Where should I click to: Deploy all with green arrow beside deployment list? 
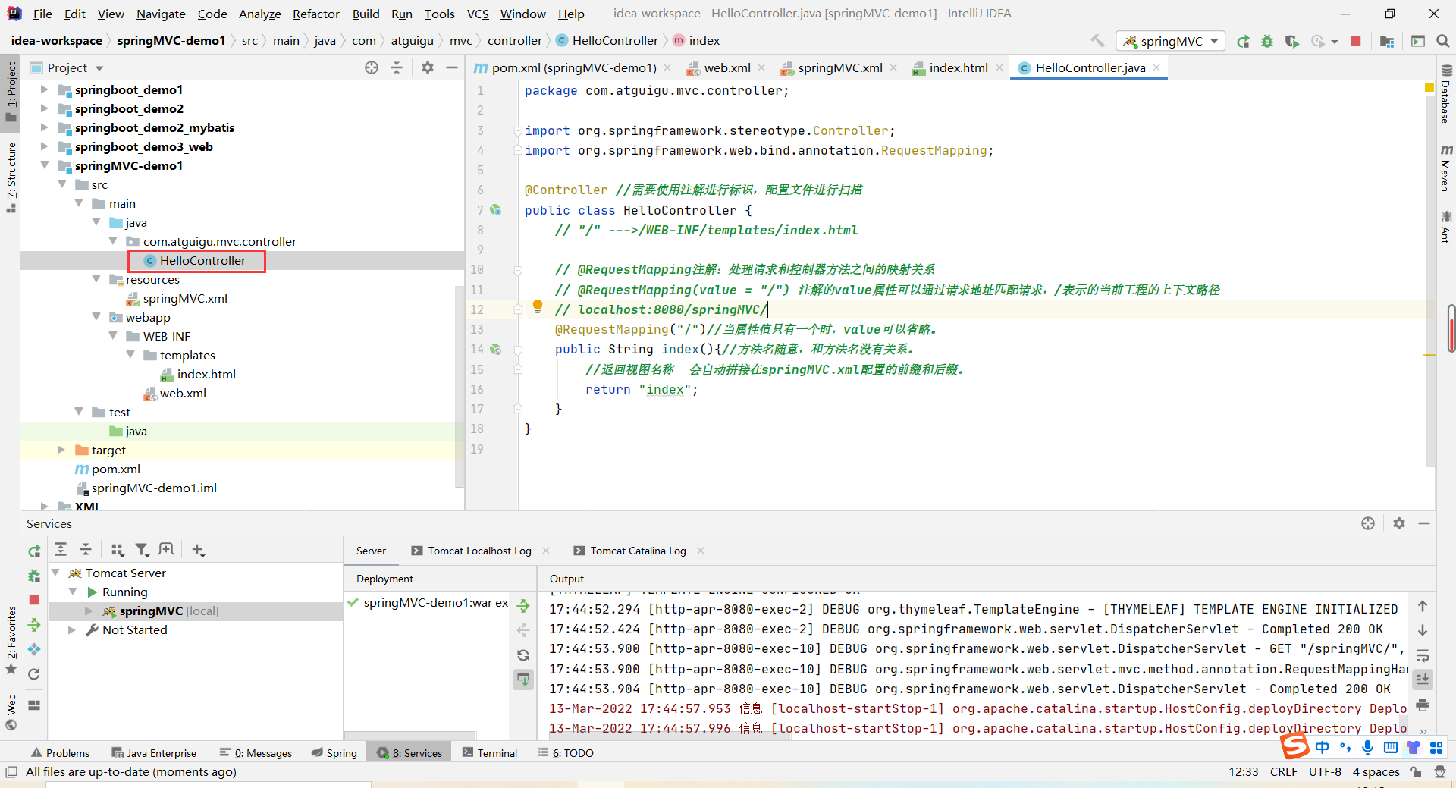tap(523, 605)
